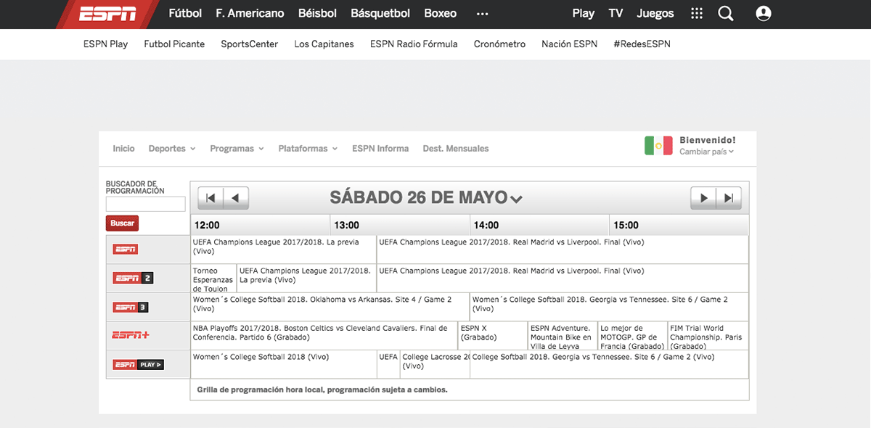Advance to next time slot arrow
Screen dimensions: 871x428
(x=703, y=197)
